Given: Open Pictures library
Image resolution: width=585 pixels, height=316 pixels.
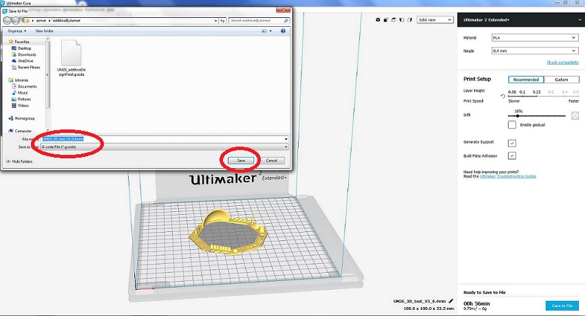Looking at the screenshot, I should pos(21,99).
